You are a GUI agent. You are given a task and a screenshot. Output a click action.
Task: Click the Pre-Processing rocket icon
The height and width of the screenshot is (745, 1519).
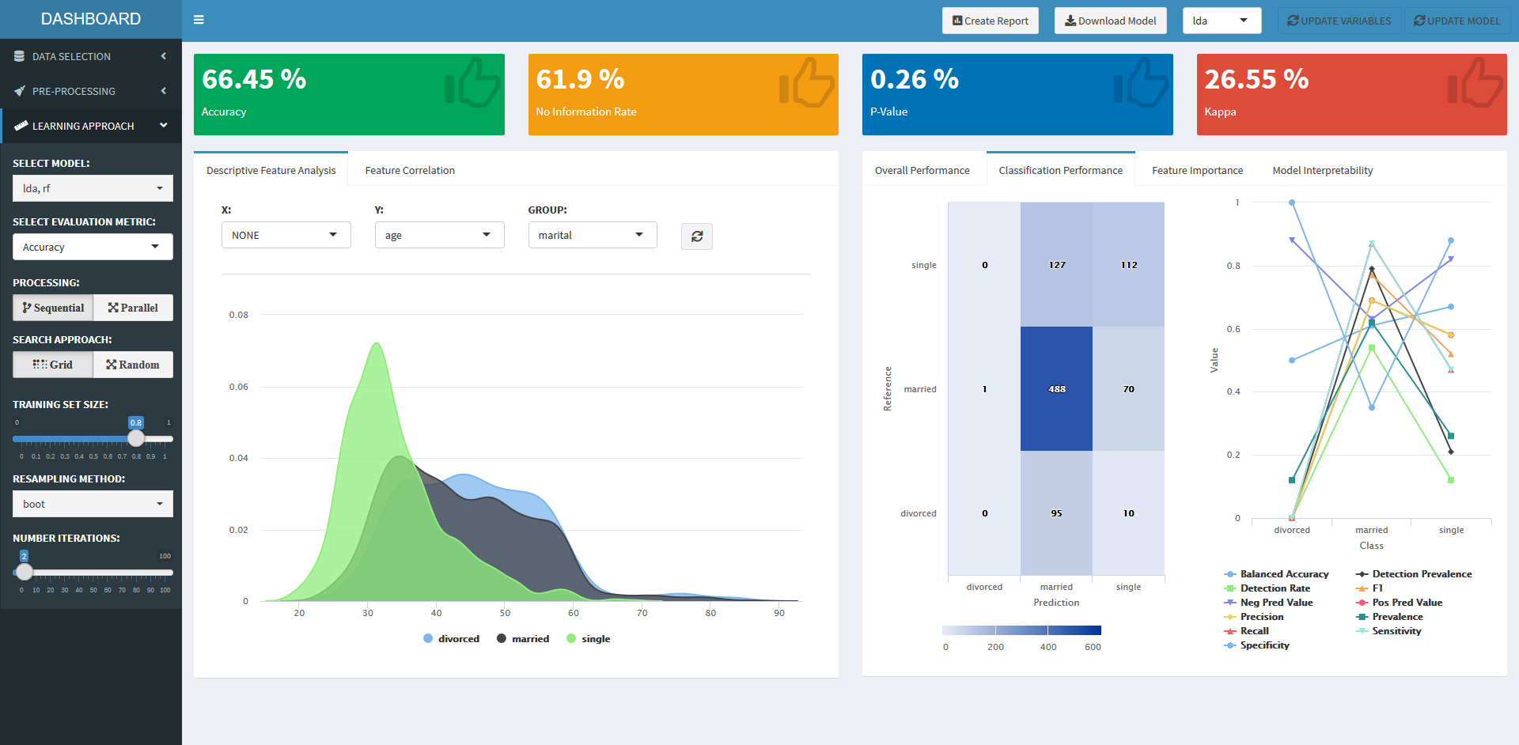(19, 92)
